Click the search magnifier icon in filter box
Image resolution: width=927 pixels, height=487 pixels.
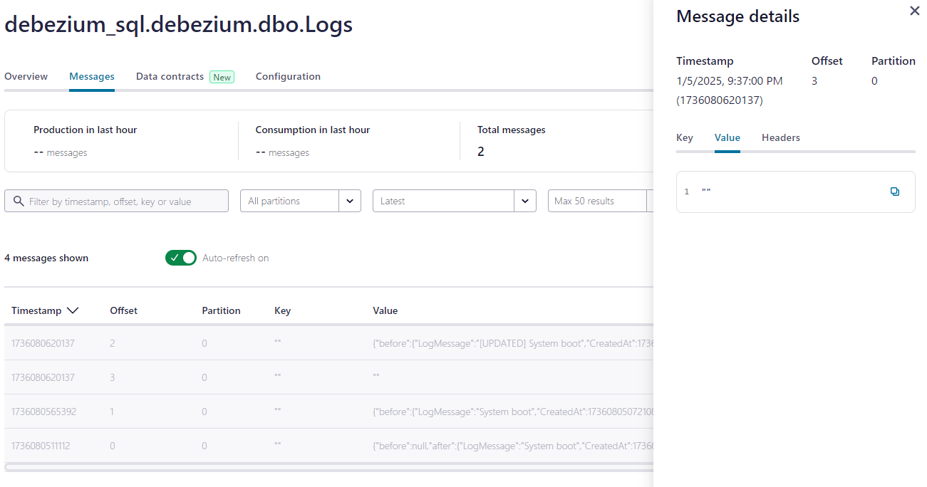tap(19, 201)
